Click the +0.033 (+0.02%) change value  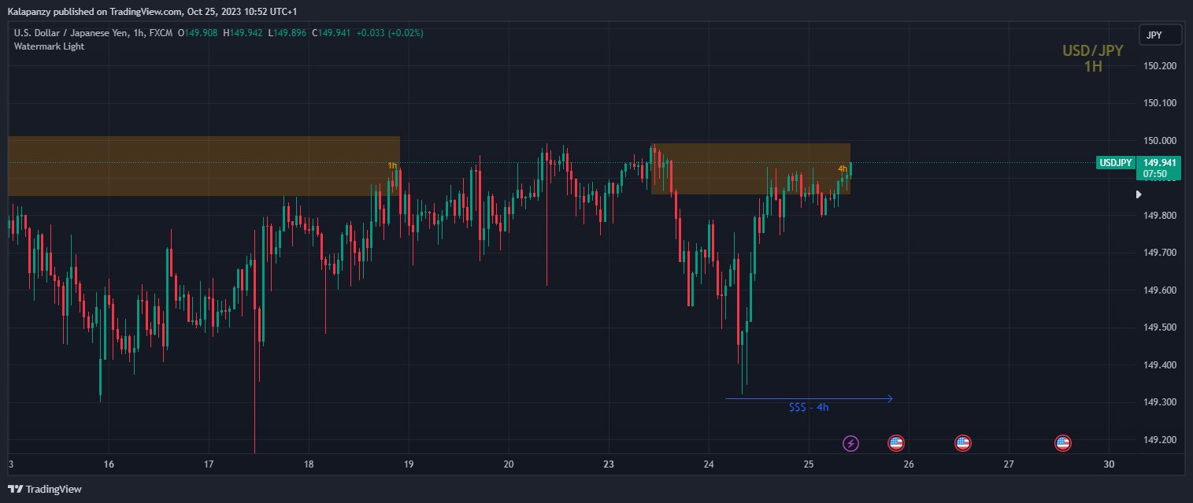(390, 33)
